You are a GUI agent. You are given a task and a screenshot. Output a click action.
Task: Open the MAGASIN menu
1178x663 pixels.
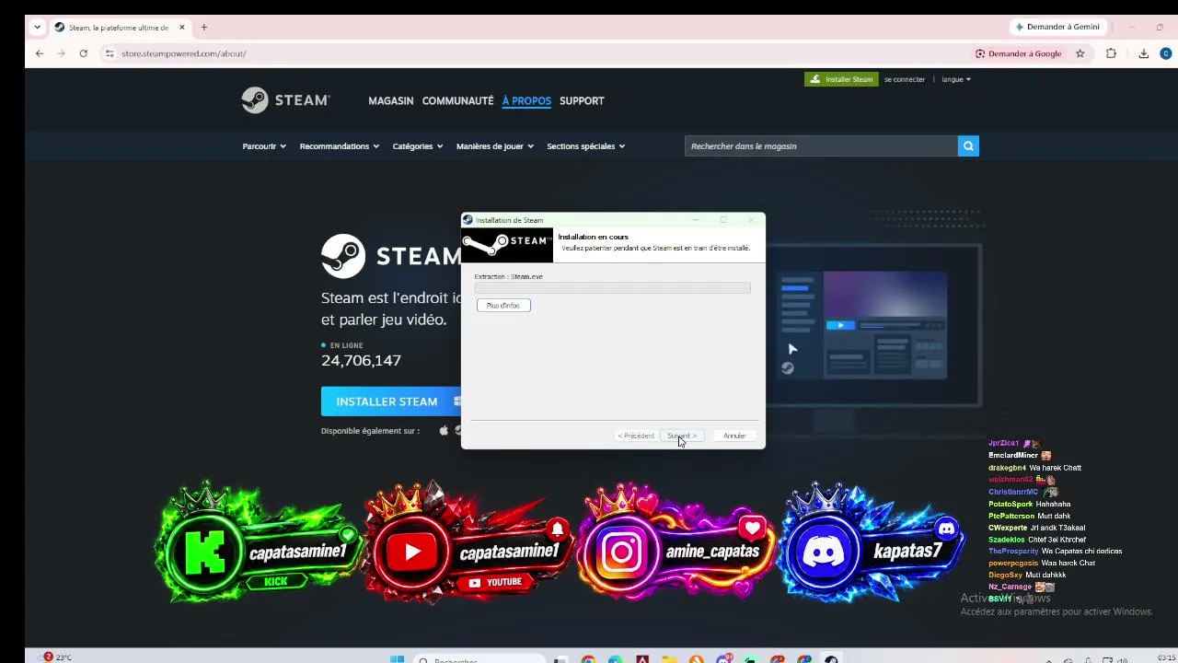391,100
